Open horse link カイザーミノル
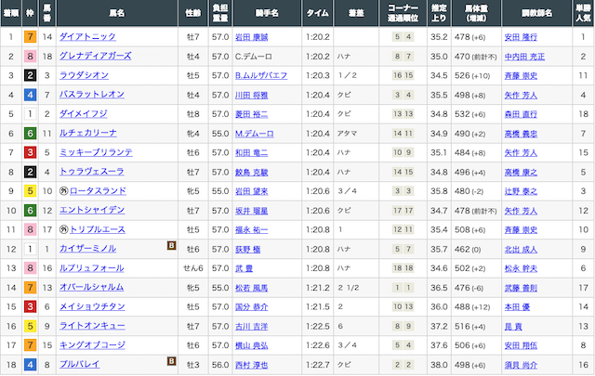The width and height of the screenshot is (595, 376). (87, 249)
